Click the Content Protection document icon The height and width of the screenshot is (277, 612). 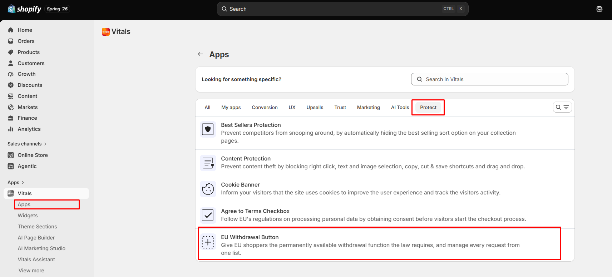pyautogui.click(x=208, y=163)
